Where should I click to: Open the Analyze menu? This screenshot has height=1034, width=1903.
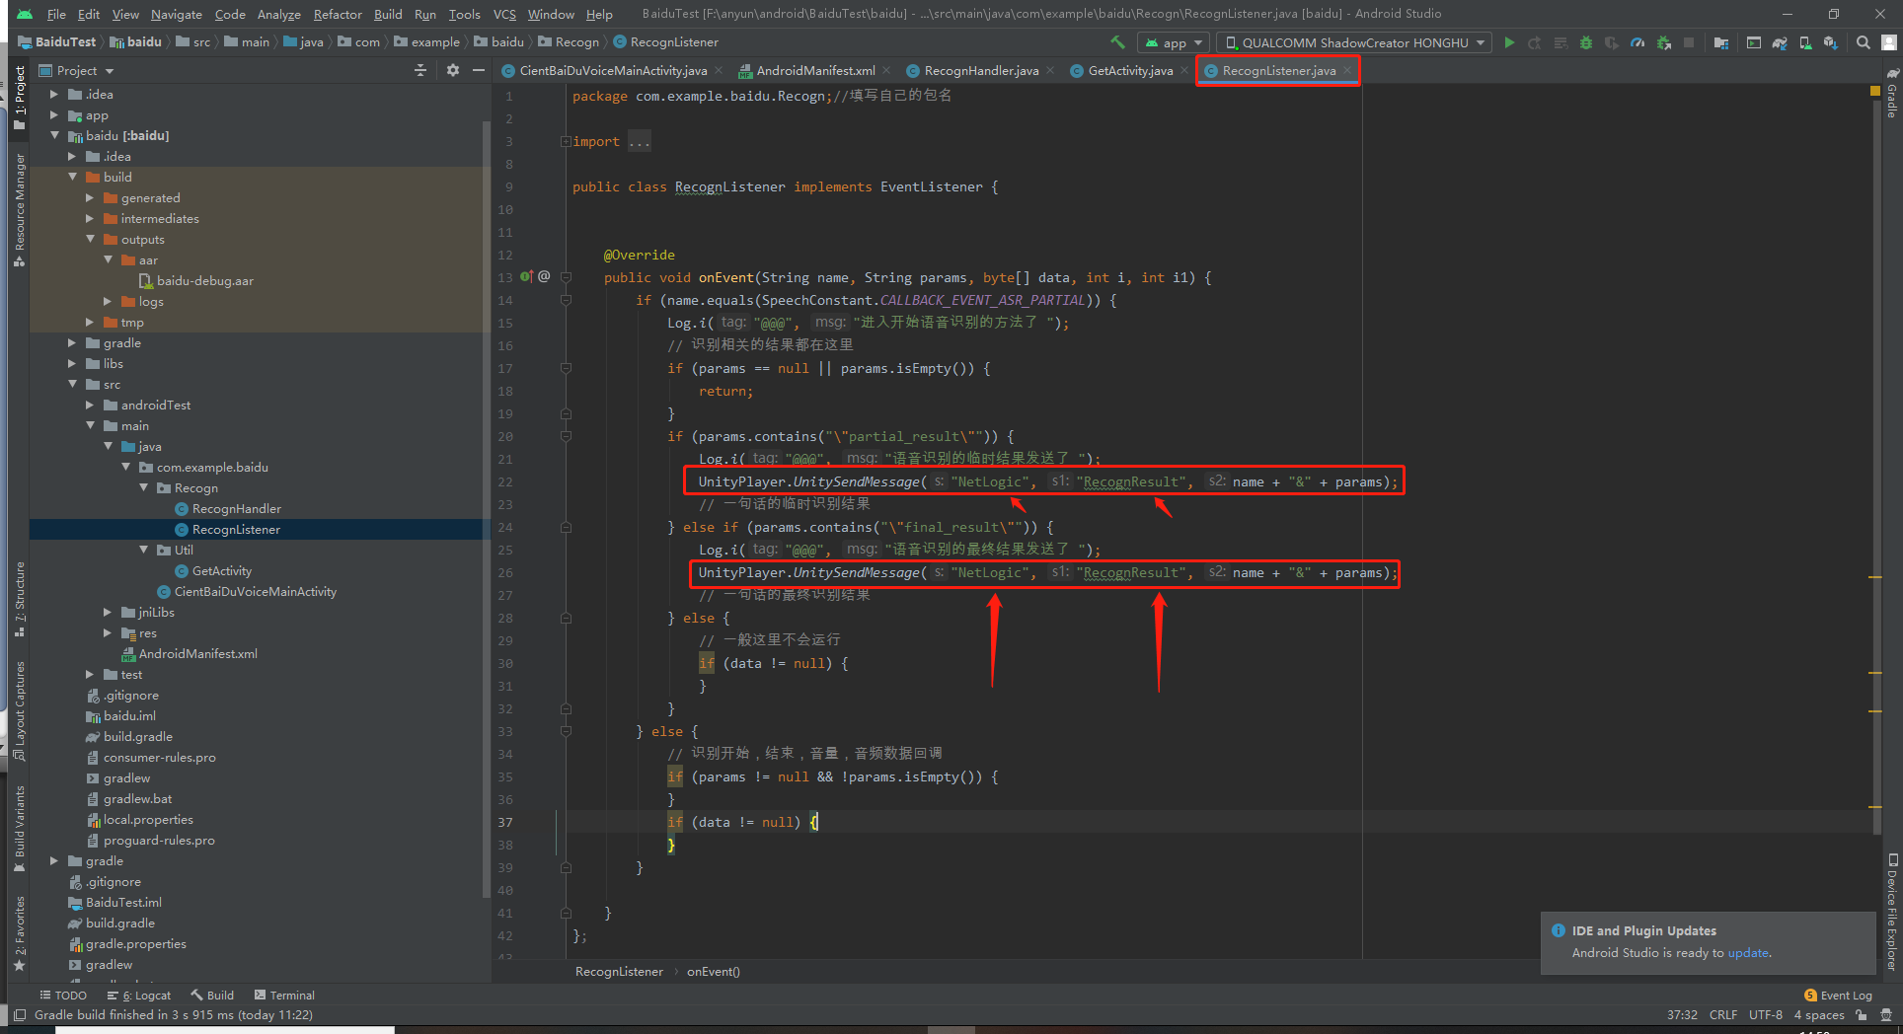pyautogui.click(x=278, y=14)
